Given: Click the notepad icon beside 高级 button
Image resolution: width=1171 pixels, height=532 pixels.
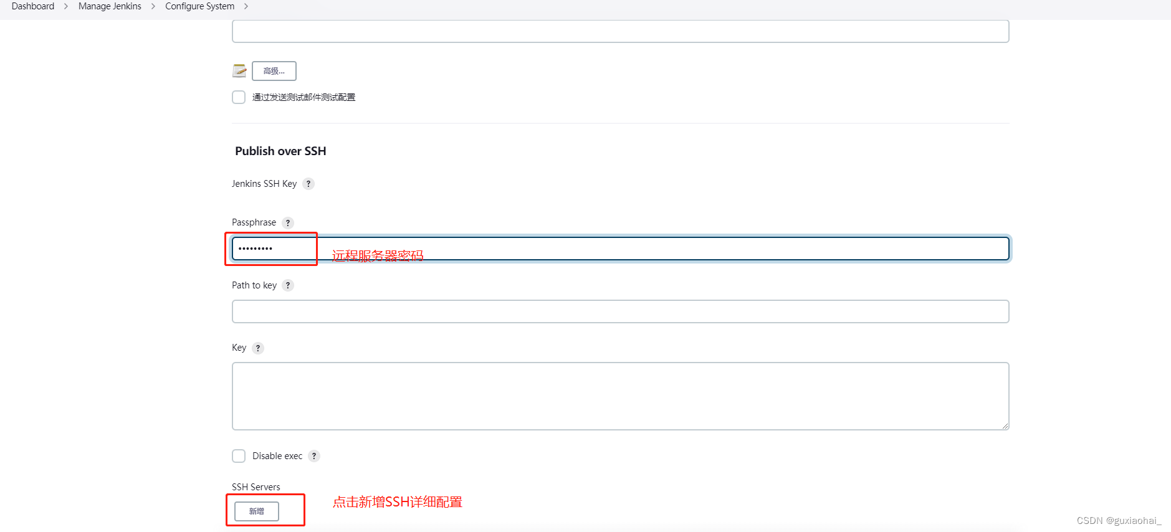Looking at the screenshot, I should coord(239,71).
